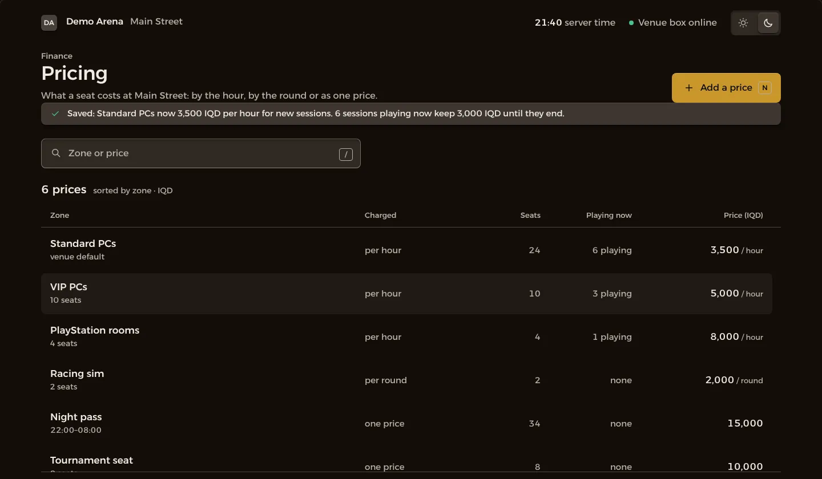Screen dimensions: 822x479
Task: Click the 3 playing cell
Action: click(x=612, y=294)
